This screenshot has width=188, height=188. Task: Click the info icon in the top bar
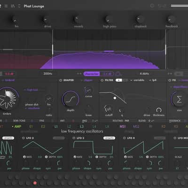(152, 6)
